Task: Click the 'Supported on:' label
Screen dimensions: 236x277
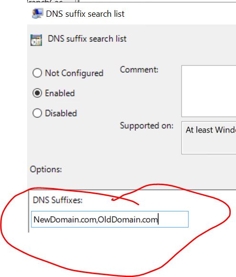Action: 146,126
